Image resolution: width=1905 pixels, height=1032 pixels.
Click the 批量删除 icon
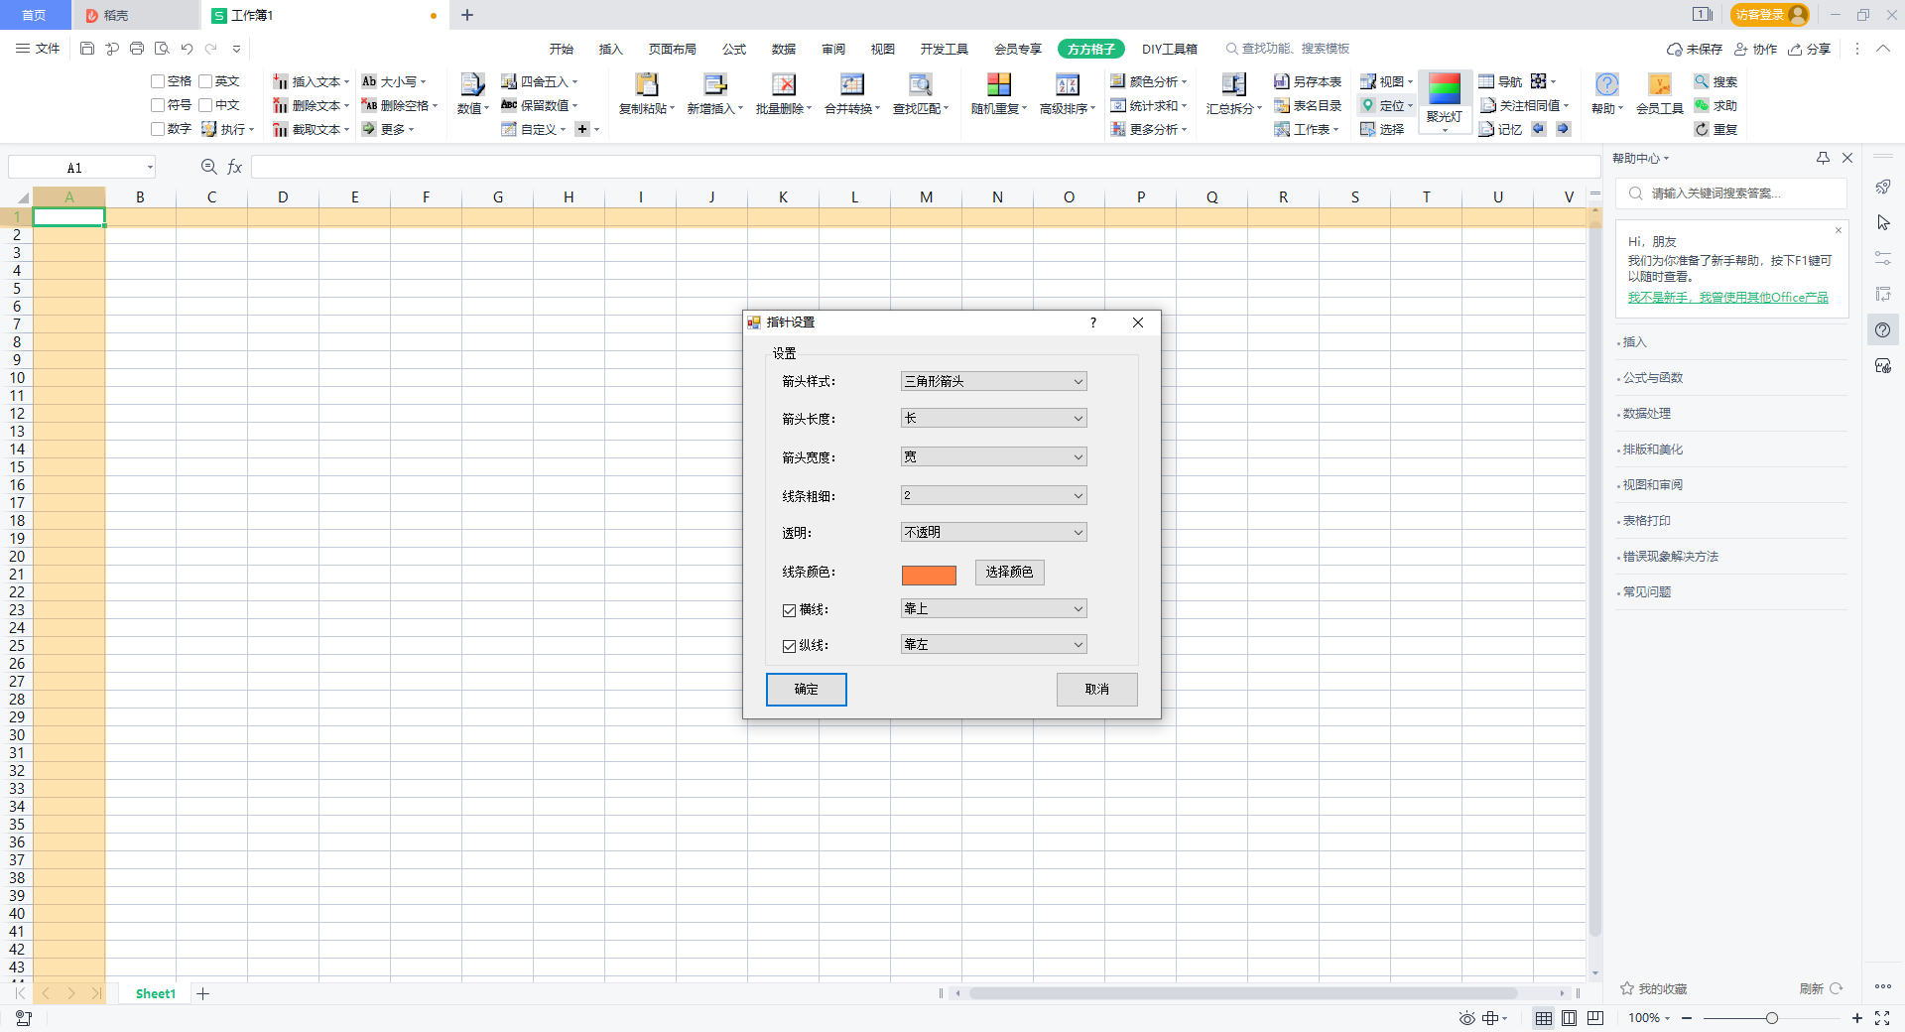click(783, 85)
